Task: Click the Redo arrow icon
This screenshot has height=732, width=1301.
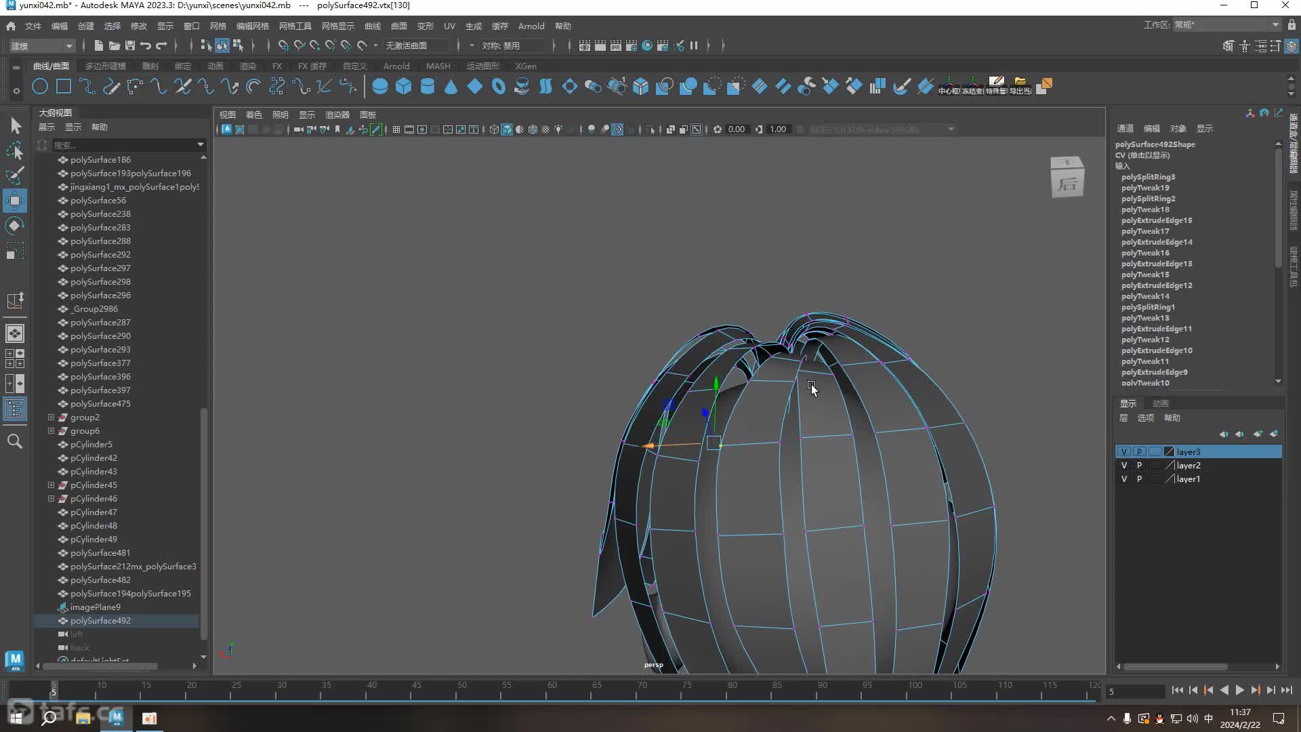Action: 161,45
